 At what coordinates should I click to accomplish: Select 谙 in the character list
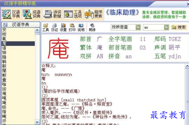click(4, 48)
